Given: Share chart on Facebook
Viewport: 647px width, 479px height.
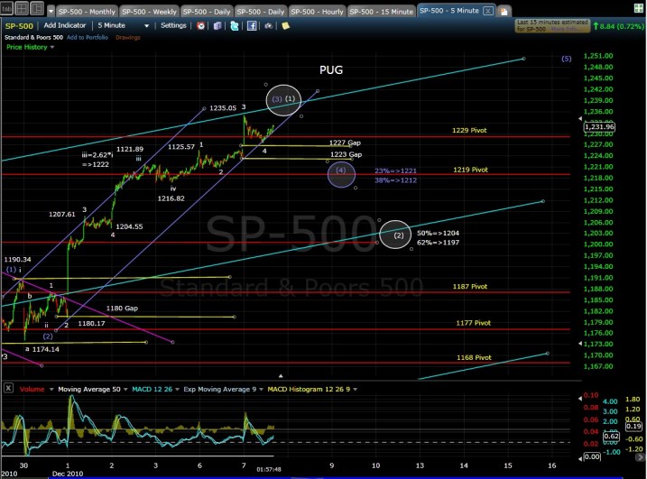Looking at the screenshot, I should tap(251, 26).
